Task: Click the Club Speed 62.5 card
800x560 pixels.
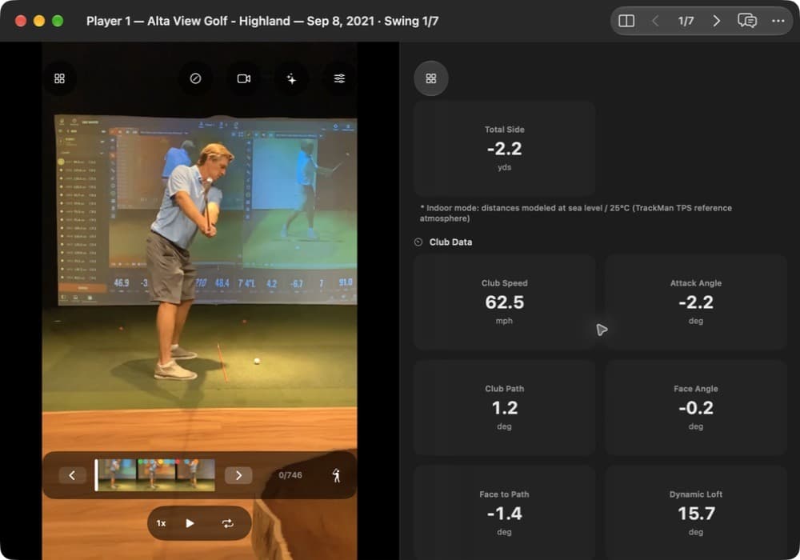Action: (504, 302)
